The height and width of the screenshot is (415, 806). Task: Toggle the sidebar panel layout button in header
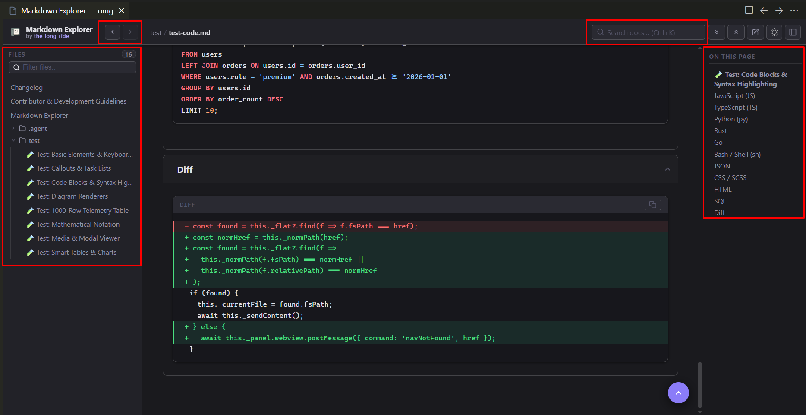pos(793,32)
